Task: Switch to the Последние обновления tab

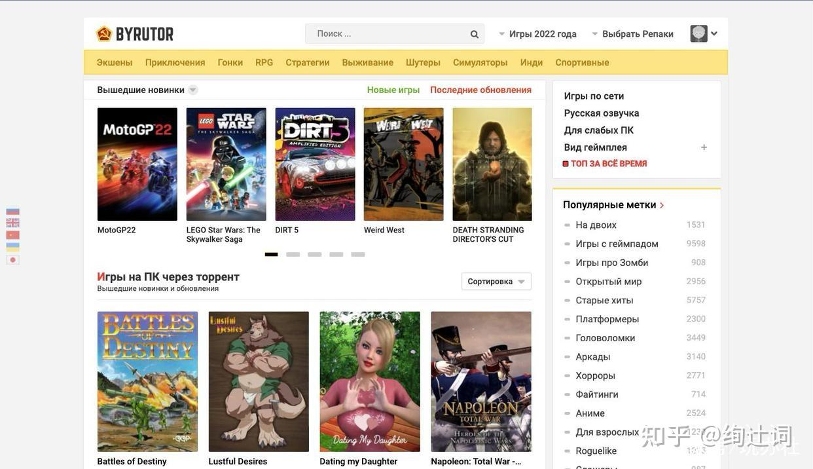Action: click(480, 90)
